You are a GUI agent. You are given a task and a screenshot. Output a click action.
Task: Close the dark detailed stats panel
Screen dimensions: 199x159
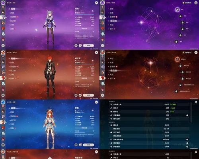(x=196, y=102)
